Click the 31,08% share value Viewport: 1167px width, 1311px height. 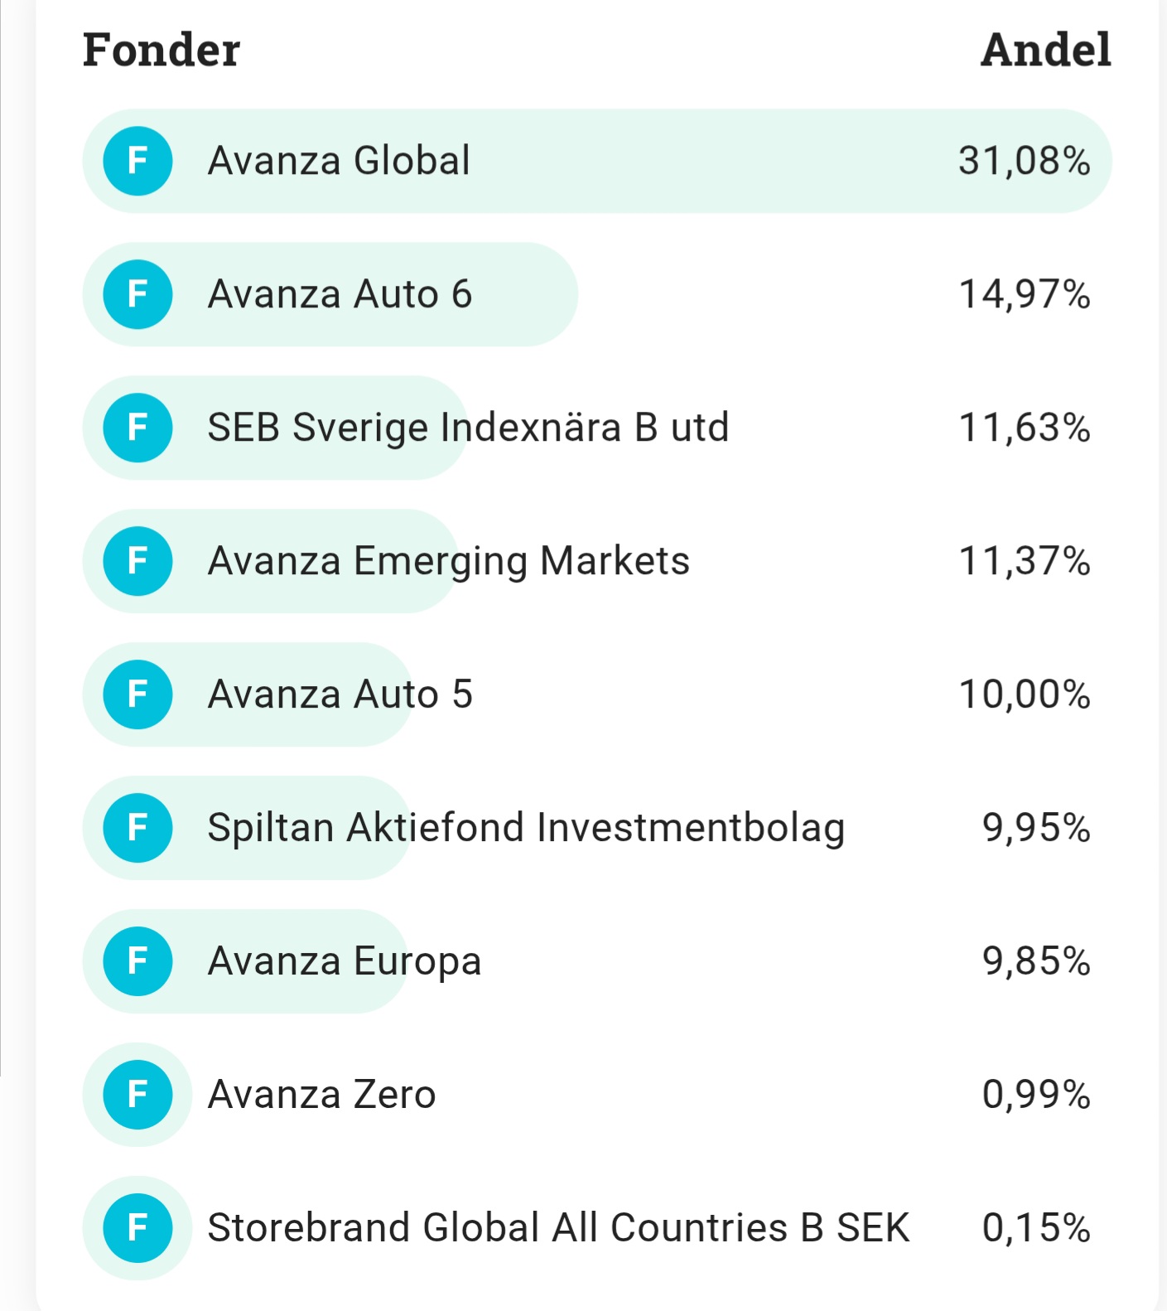coord(1024,161)
